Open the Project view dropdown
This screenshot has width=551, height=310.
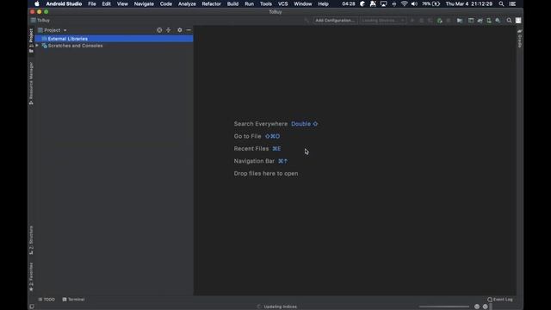65,30
